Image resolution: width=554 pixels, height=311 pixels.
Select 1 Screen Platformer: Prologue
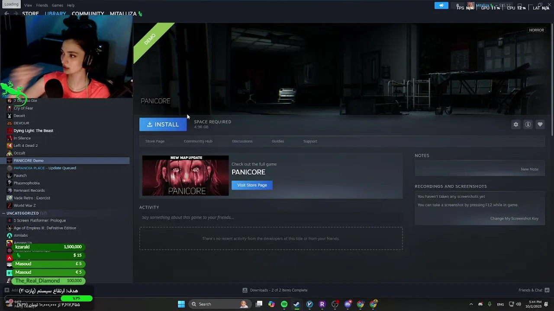[x=40, y=221]
